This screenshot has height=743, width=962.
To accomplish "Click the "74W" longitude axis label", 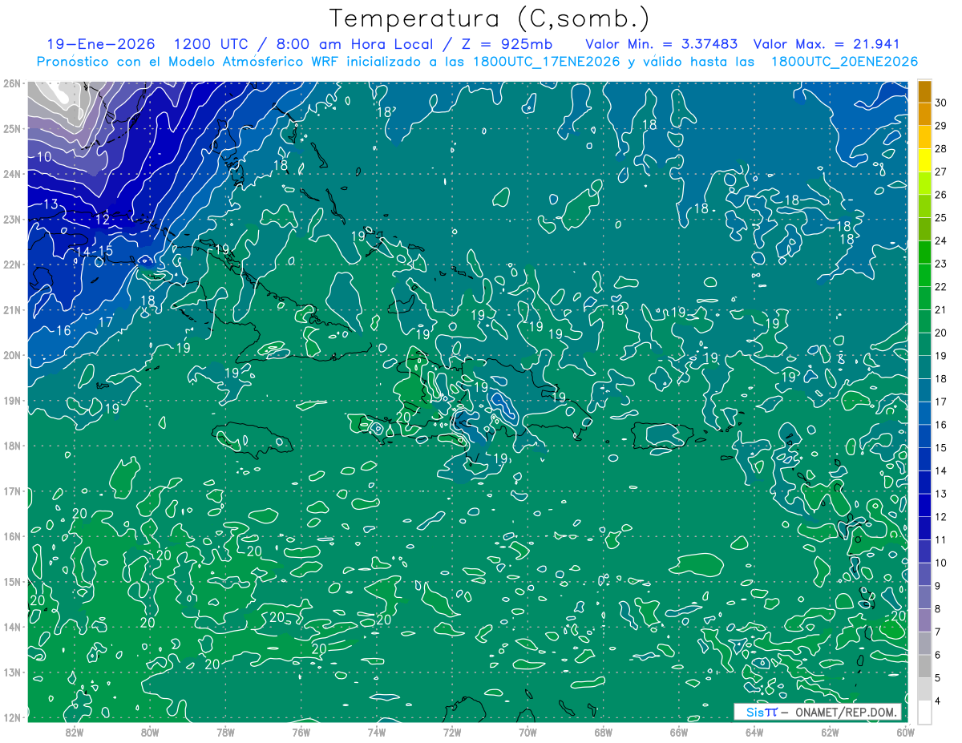I will pos(376,732).
